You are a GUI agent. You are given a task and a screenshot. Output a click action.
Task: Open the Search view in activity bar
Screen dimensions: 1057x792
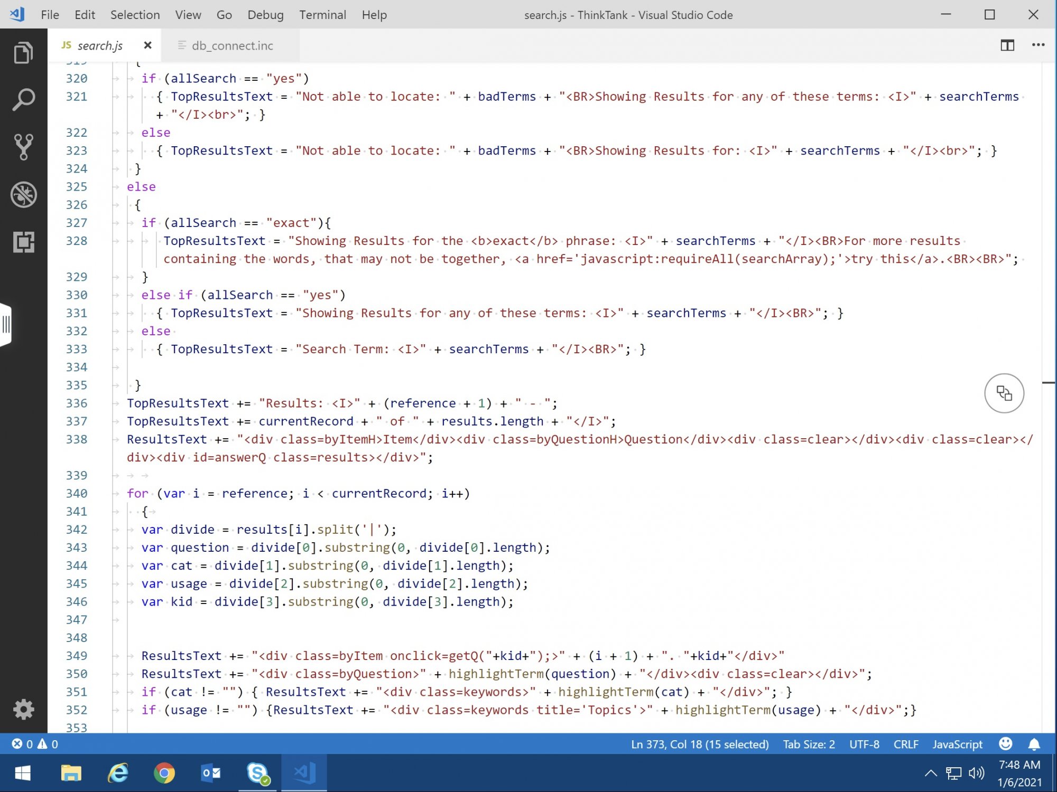(23, 100)
